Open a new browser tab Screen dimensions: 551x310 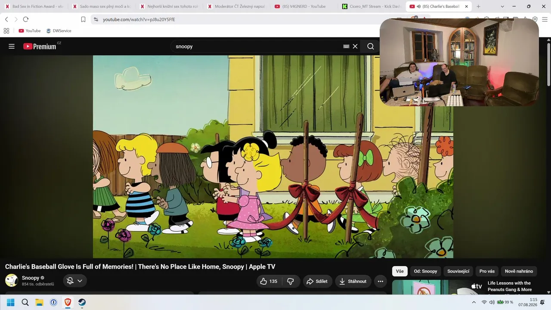pyautogui.click(x=478, y=6)
